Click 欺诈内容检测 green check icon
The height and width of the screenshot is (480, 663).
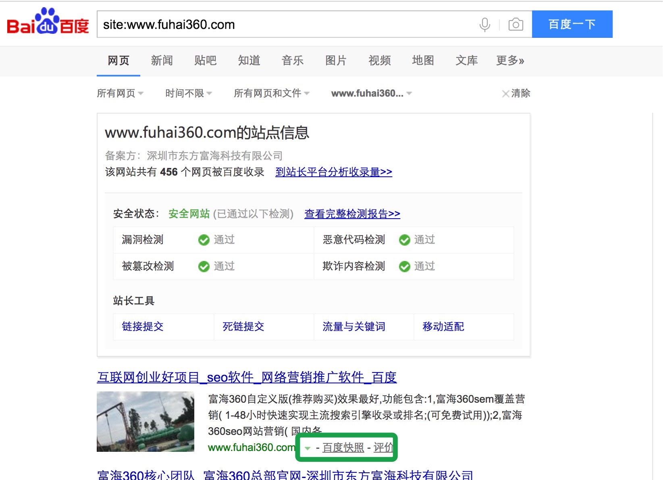pyautogui.click(x=405, y=267)
